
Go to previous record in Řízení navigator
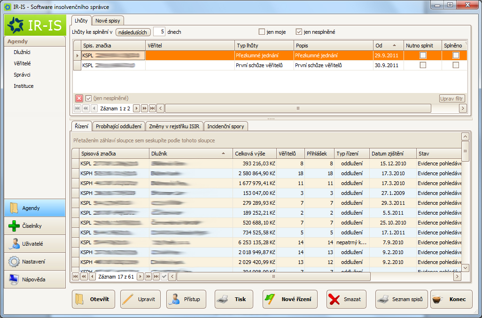pyautogui.click(x=92, y=277)
